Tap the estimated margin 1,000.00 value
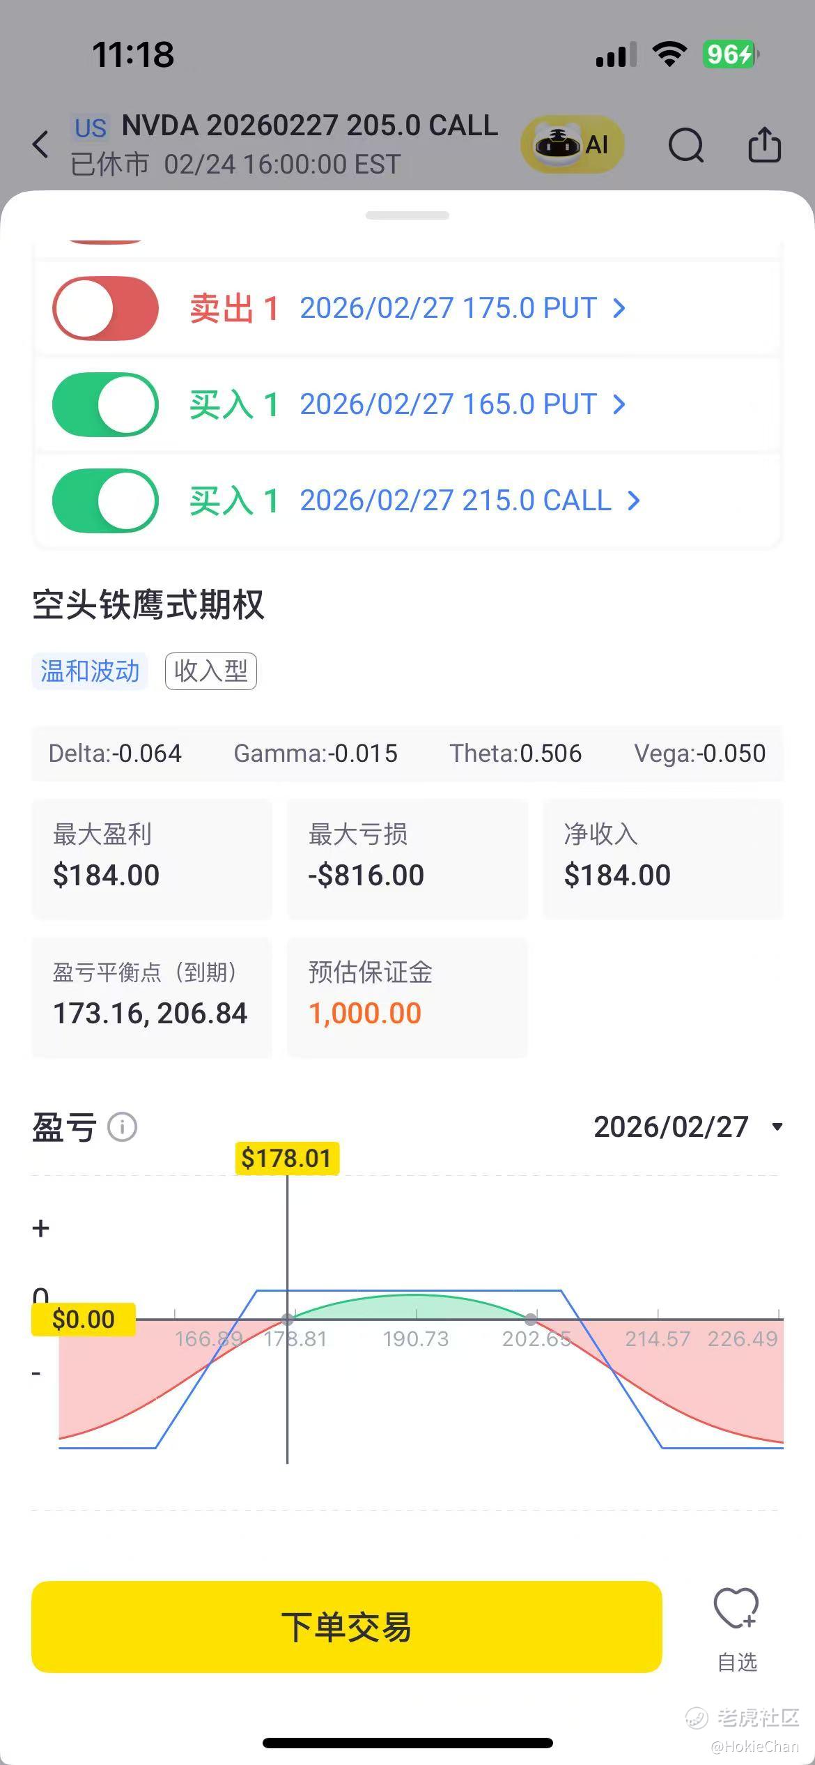 (x=365, y=1014)
